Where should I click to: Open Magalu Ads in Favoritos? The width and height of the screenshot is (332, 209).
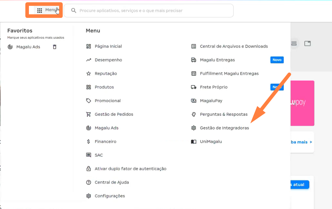pos(28,47)
